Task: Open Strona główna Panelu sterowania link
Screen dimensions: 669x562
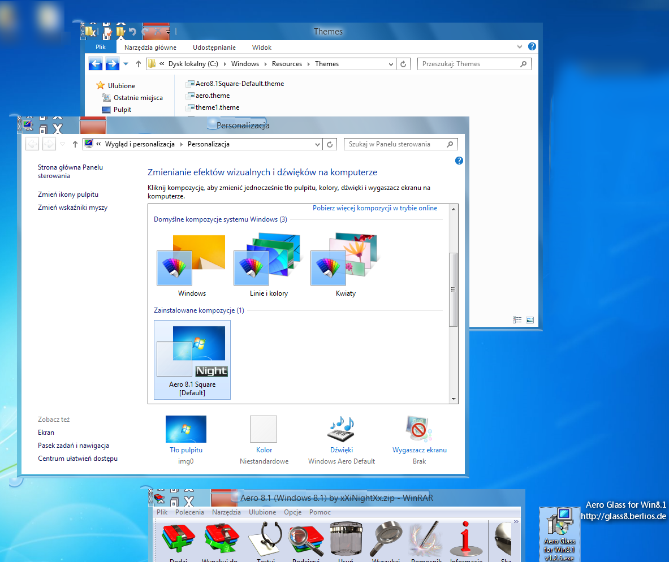Action: click(70, 171)
